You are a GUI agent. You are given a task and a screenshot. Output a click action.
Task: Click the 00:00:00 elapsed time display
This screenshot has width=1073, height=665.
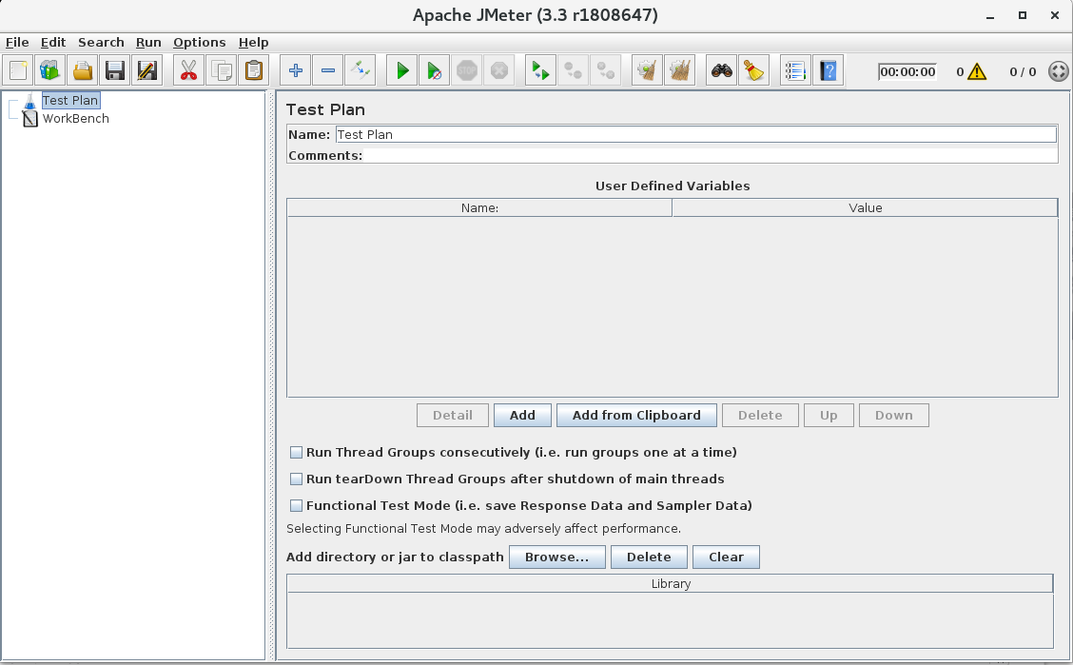[x=907, y=72]
